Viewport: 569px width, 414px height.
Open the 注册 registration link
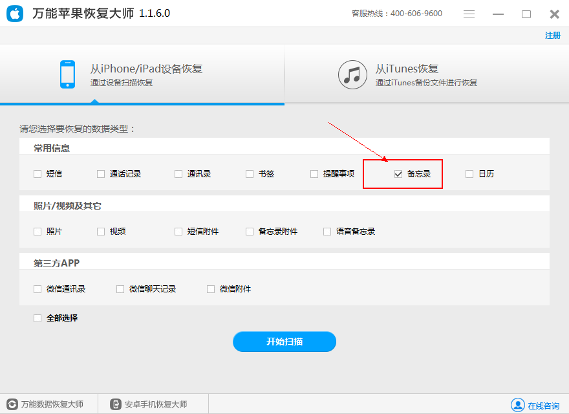point(553,35)
